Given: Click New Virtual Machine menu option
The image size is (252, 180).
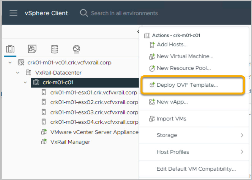Looking at the screenshot, I should tap(185, 56).
